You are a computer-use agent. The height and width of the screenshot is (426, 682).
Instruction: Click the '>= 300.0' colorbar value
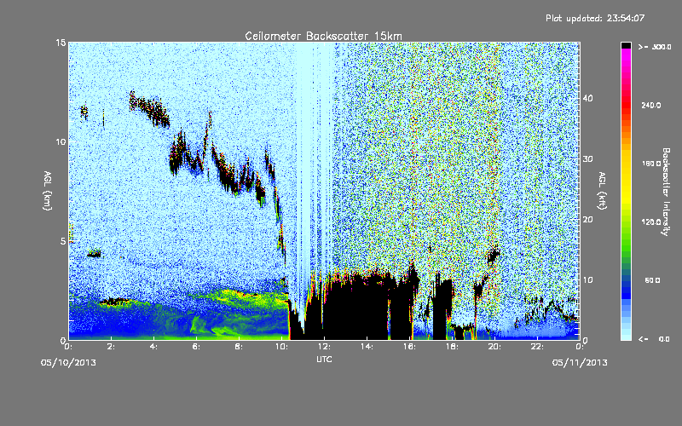[655, 47]
